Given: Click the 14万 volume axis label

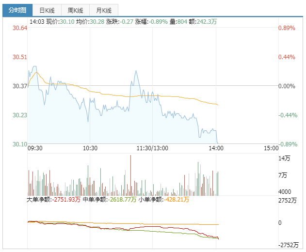Looking at the screenshot, I should click(284, 159).
